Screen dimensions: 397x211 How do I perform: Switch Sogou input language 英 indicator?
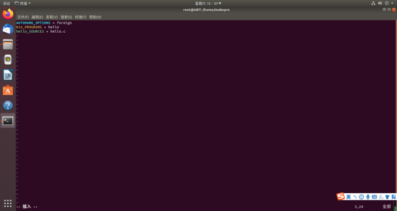tap(349, 197)
